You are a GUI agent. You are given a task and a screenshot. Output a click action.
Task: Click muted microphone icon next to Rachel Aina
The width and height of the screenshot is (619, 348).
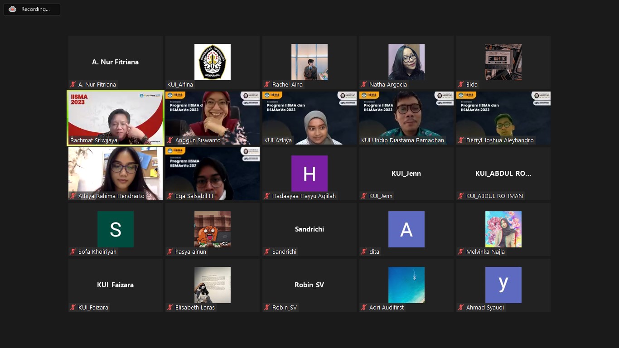pyautogui.click(x=267, y=85)
